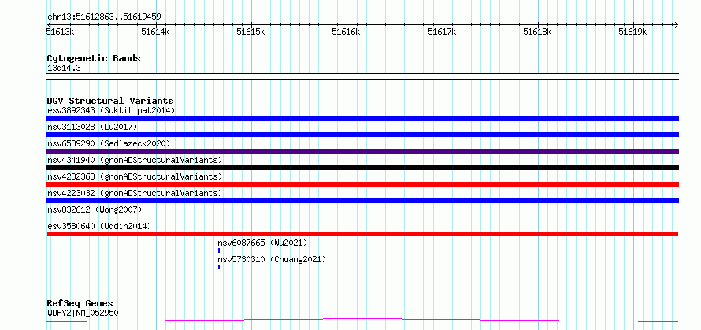Select the red bar under esv3580640
The image size is (701, 330).
tap(362, 234)
